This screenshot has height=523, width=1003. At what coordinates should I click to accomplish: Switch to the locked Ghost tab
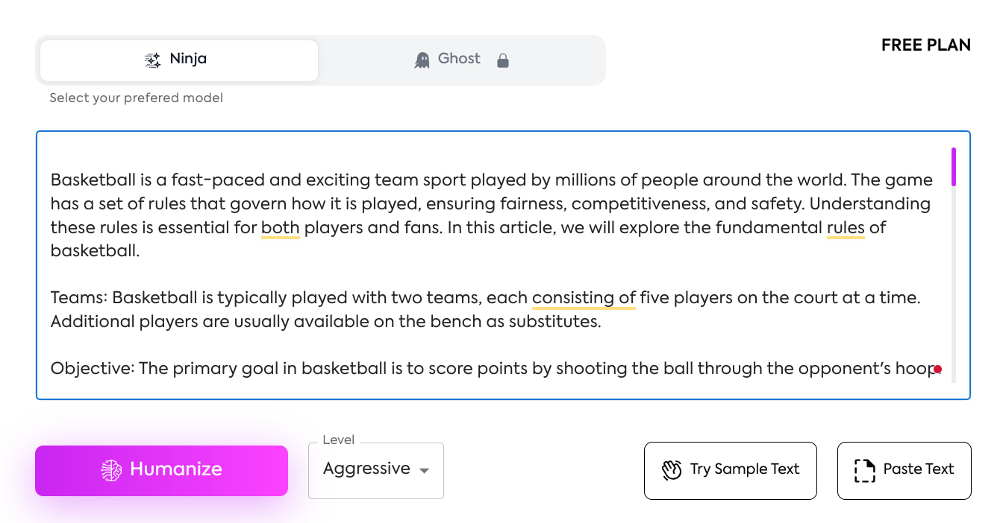click(462, 60)
